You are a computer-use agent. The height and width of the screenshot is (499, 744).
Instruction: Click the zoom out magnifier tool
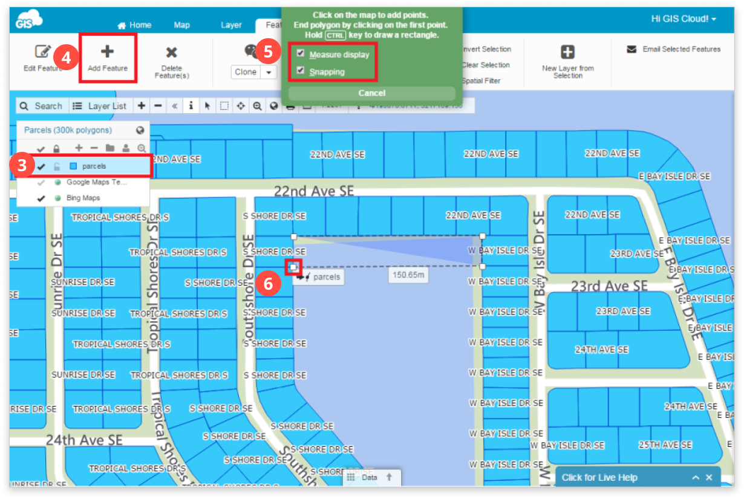[257, 105]
